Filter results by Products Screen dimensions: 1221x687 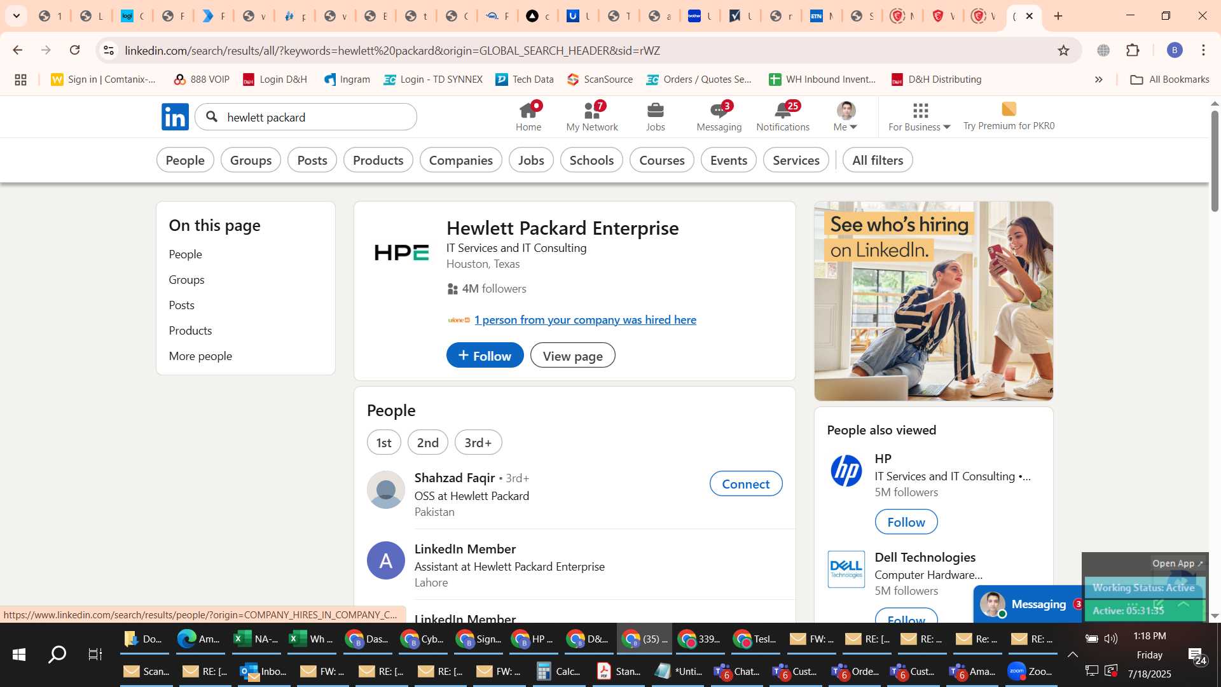point(378,160)
